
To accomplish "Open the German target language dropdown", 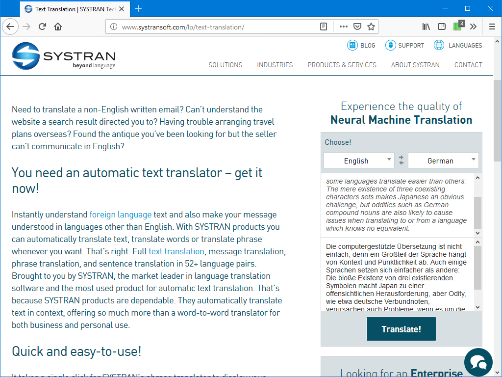I will 443,161.
